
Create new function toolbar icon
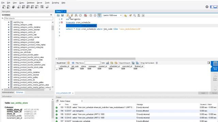37,7
